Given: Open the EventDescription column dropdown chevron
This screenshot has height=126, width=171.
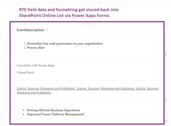Looking at the screenshot, I should tap(47, 30).
